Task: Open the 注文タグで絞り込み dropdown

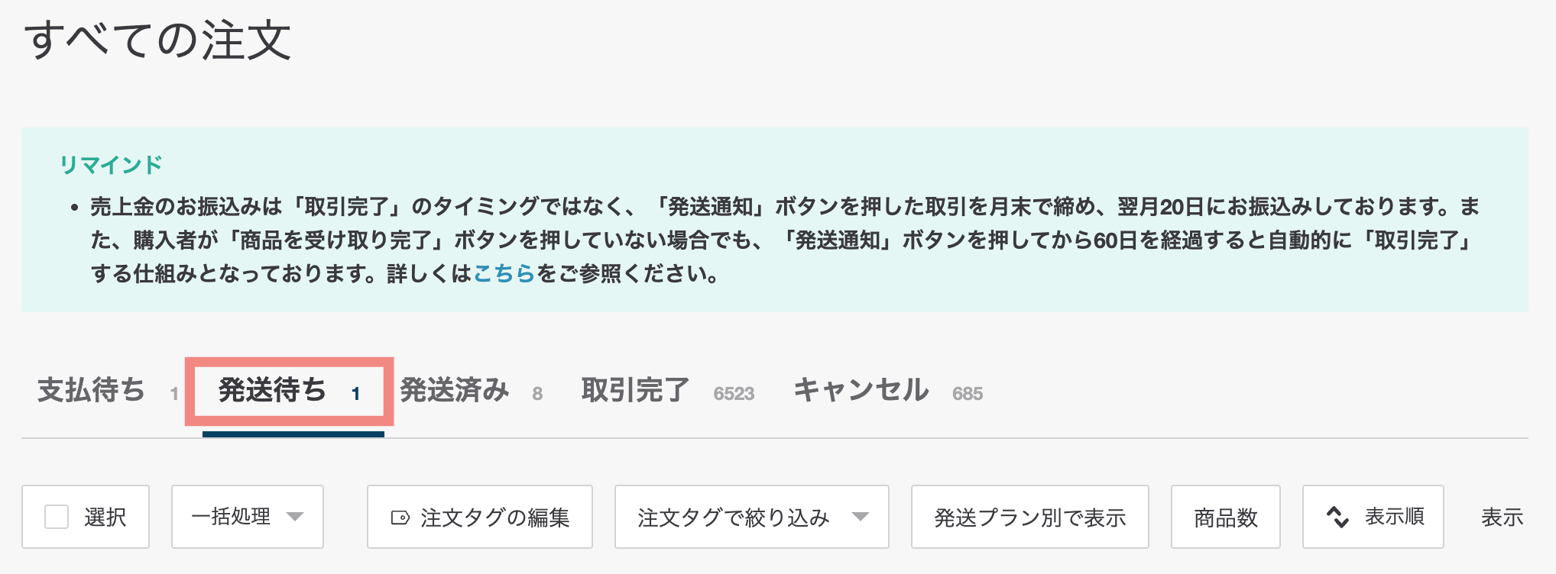Action: coord(750,517)
